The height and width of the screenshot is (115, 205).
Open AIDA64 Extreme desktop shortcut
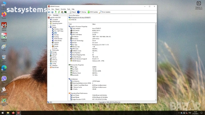pyautogui.click(x=4, y=27)
